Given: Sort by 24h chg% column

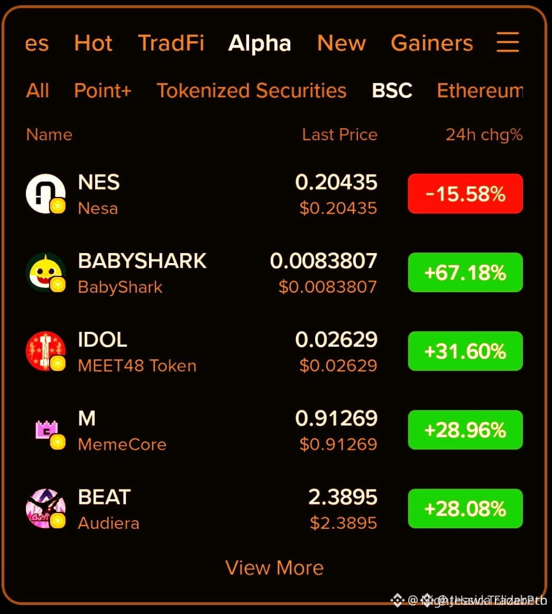Looking at the screenshot, I should (484, 134).
